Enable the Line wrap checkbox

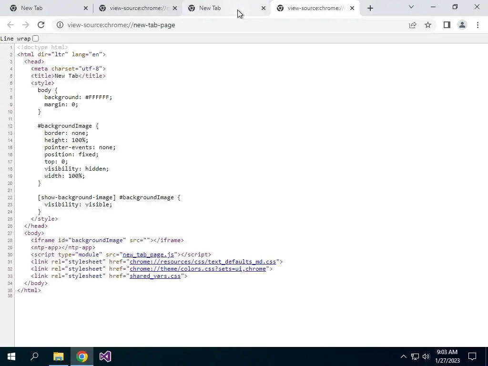point(35,39)
